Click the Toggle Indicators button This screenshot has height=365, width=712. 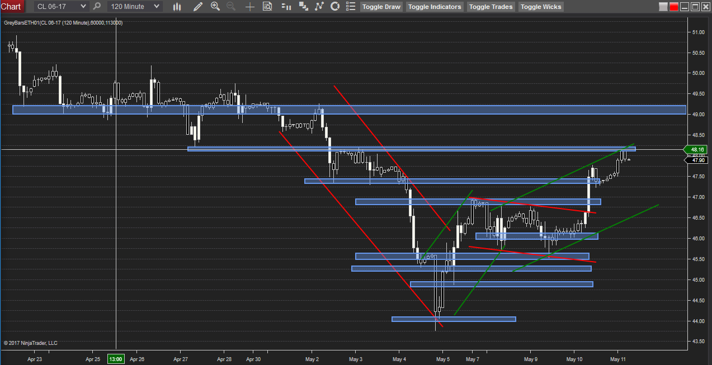(x=435, y=7)
